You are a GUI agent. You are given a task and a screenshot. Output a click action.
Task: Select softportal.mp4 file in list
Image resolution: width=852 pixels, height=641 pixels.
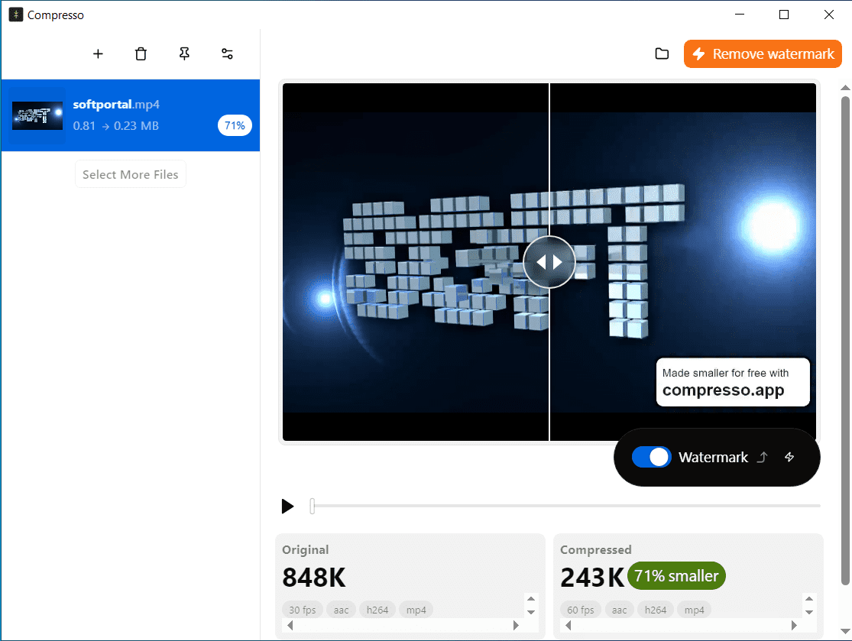coord(131,115)
